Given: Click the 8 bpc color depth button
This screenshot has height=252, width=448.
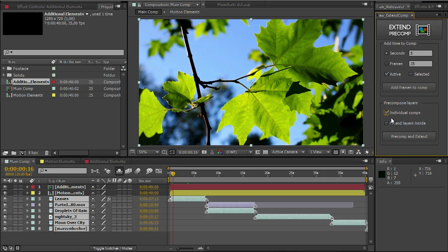Looking at the screenshot, I should [x=33, y=153].
